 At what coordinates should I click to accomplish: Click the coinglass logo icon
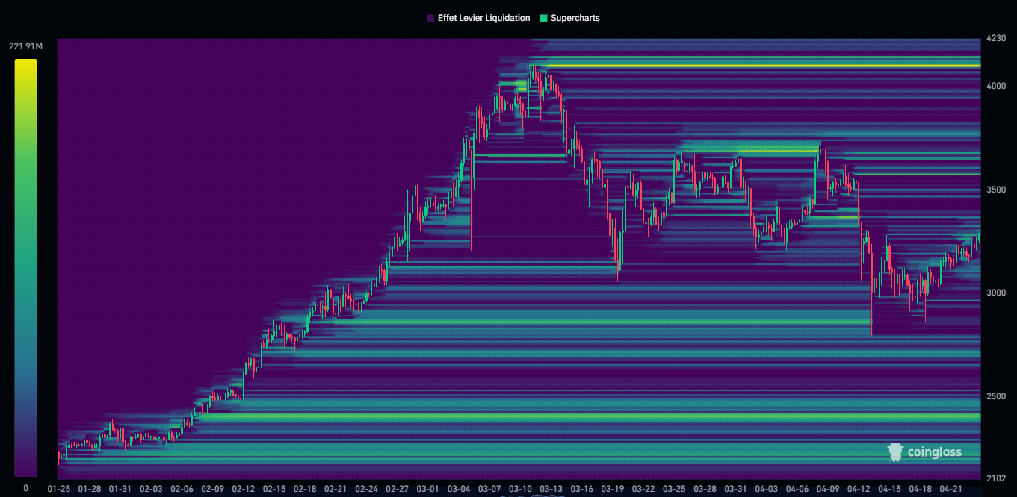click(x=896, y=451)
